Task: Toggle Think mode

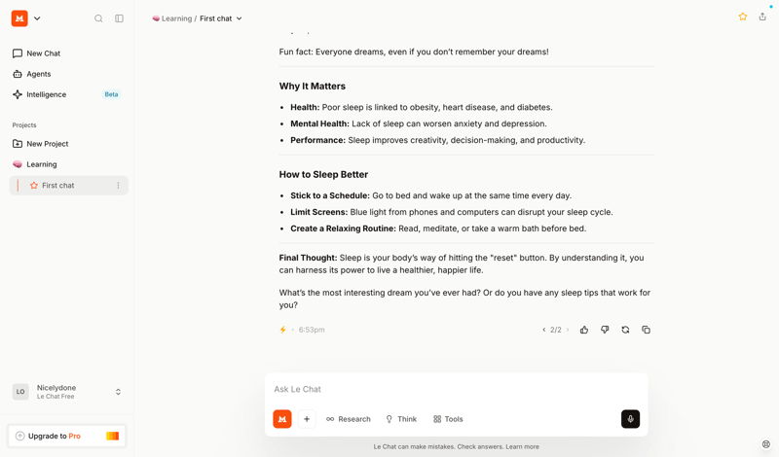Action: pos(400,419)
